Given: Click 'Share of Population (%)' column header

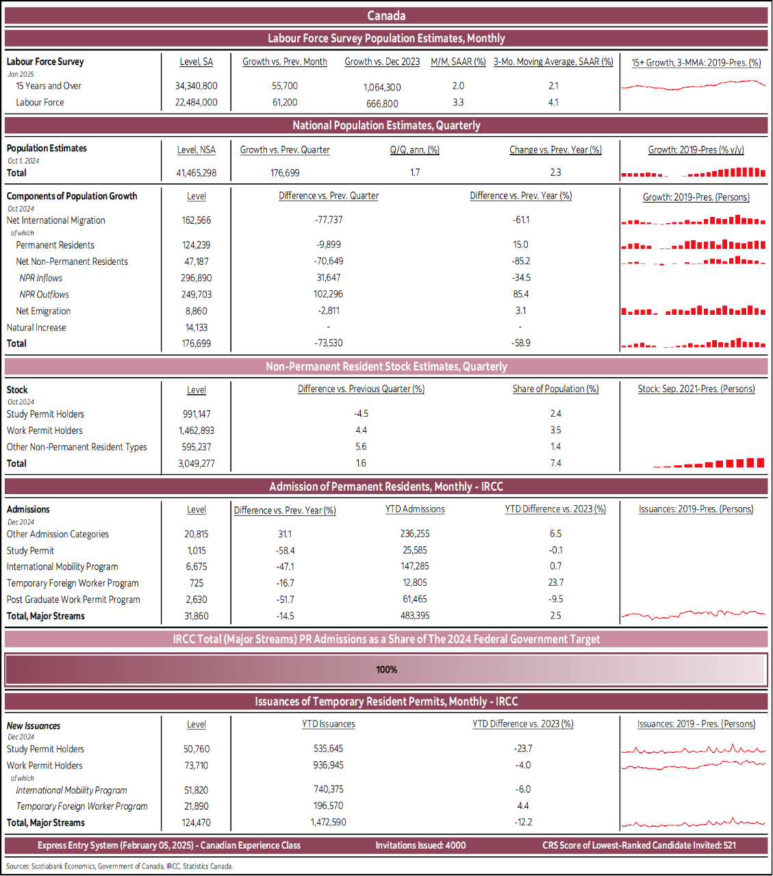Looking at the screenshot, I should (x=555, y=389).
